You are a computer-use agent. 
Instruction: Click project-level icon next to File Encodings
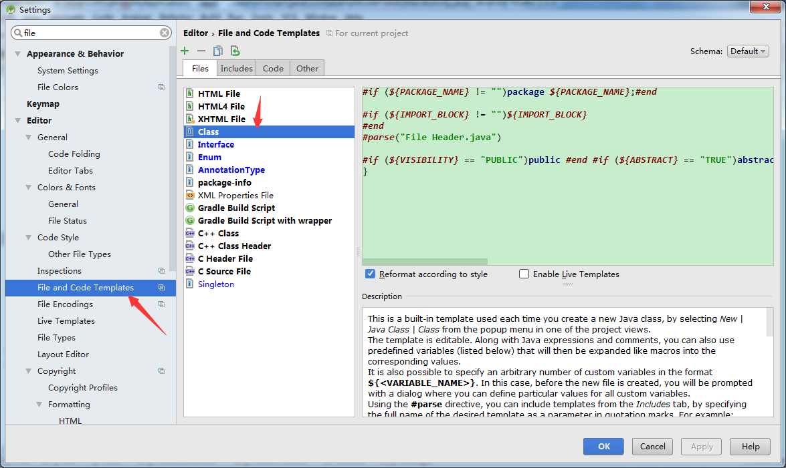coord(161,304)
